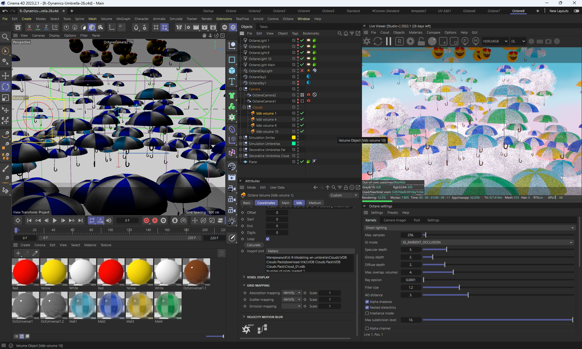Open the GI mode dropdown
The image size is (582, 349).
coord(487,242)
